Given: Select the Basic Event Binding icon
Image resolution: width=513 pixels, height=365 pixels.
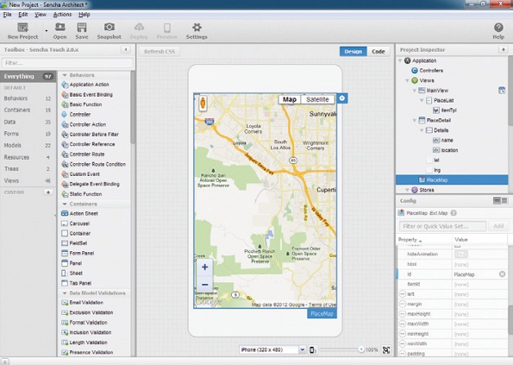Looking at the screenshot, I should (65, 95).
